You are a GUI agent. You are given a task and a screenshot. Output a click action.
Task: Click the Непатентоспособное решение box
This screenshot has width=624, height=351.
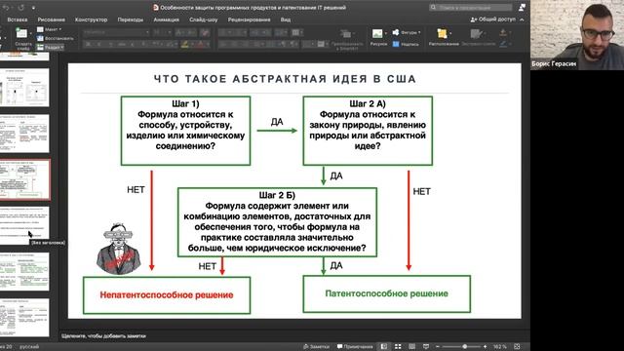pyautogui.click(x=167, y=294)
